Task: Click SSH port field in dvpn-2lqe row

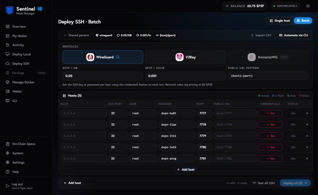Action: 118,125
